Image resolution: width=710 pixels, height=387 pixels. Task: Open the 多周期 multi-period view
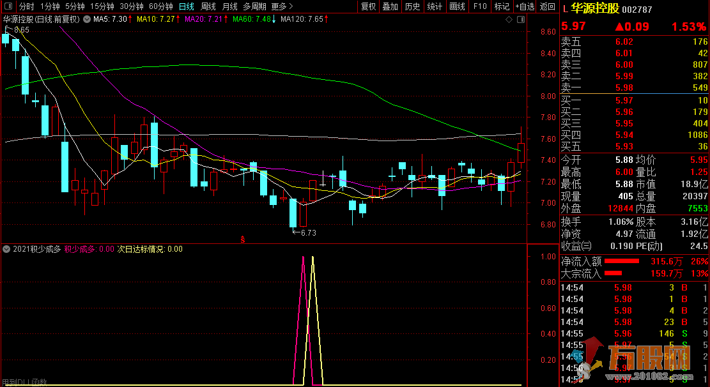click(254, 6)
